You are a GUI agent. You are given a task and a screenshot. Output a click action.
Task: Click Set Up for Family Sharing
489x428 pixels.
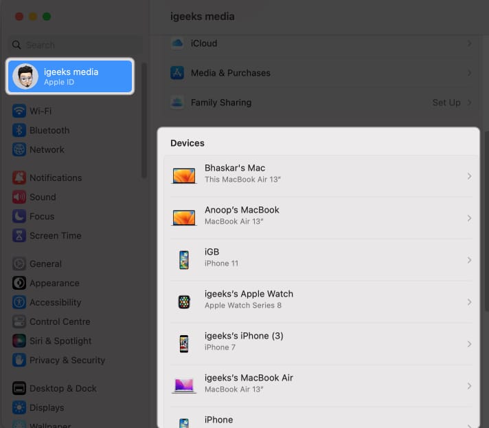(446, 103)
